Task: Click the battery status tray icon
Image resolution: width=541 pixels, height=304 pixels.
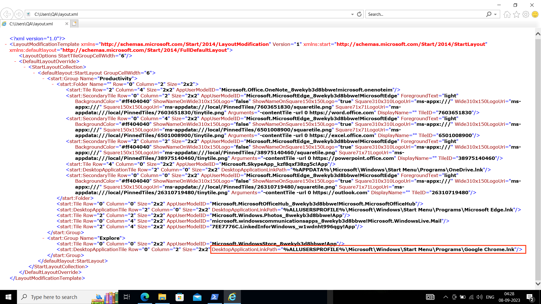Action: (x=463, y=297)
